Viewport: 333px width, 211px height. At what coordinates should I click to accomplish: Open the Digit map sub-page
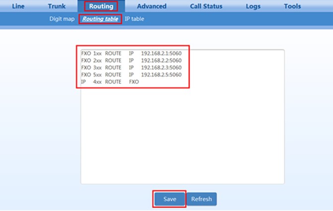pos(62,19)
